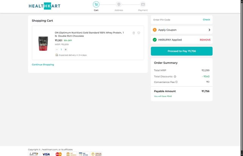This screenshot has height=156, width=243.
Task: Show Total Discounts info tooltip icon
Action: (x=175, y=76)
